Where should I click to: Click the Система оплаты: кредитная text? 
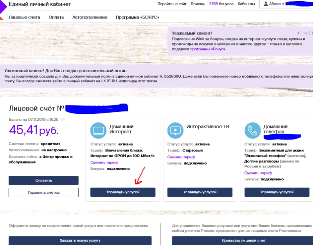click(34, 144)
